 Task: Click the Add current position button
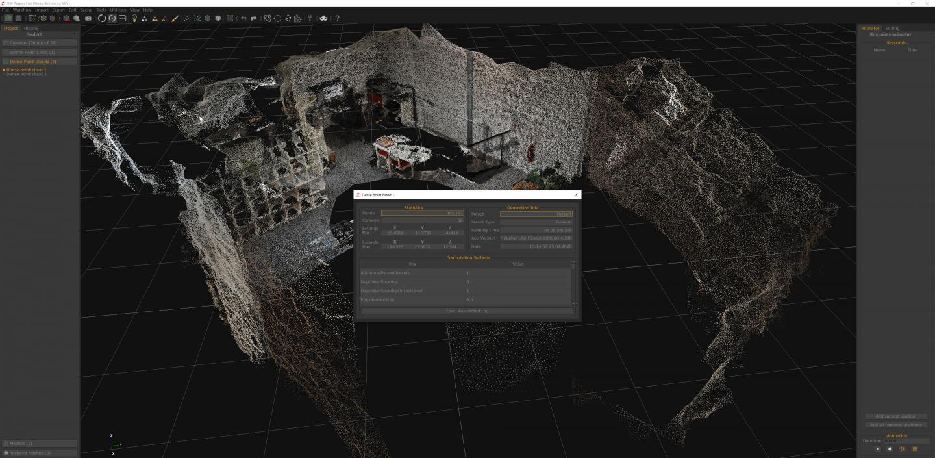coord(896,416)
